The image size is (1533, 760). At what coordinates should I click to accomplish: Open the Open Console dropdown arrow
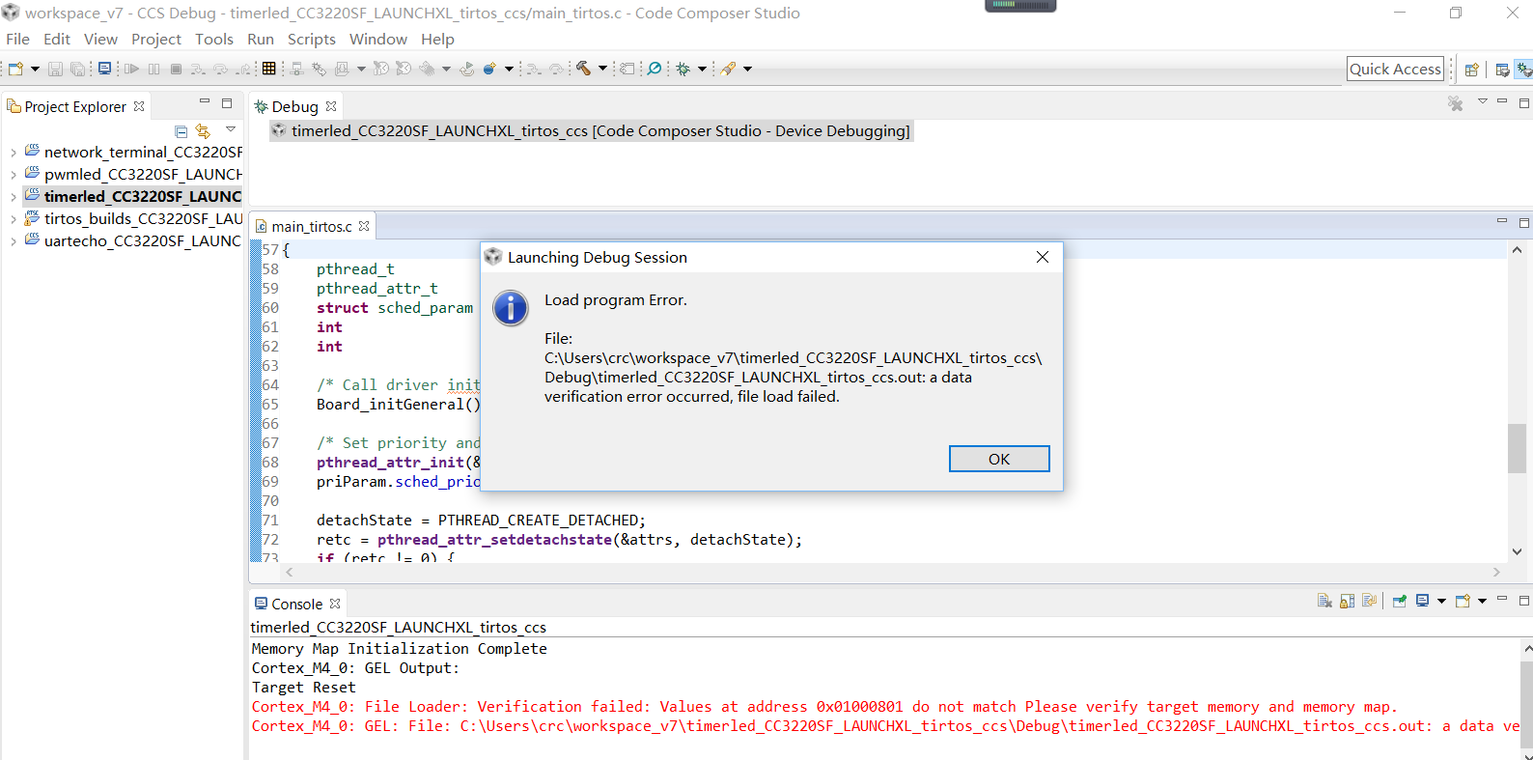[x=1482, y=601]
